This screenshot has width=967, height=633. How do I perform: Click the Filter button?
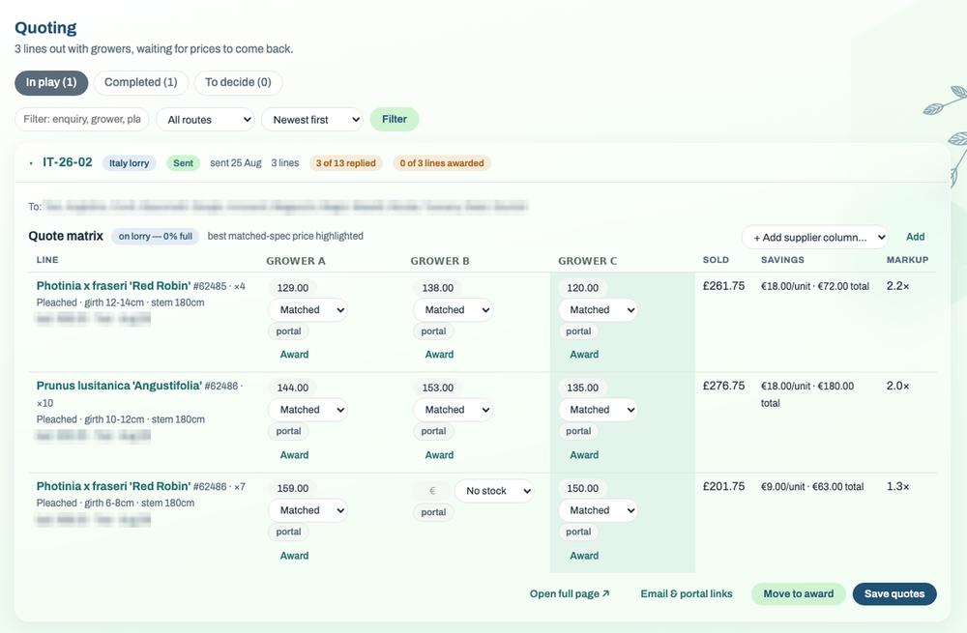point(395,119)
